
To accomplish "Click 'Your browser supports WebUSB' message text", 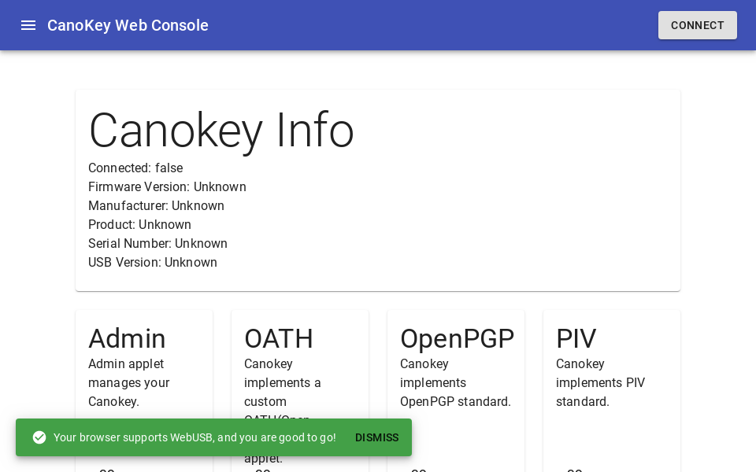I will click(x=195, y=437).
